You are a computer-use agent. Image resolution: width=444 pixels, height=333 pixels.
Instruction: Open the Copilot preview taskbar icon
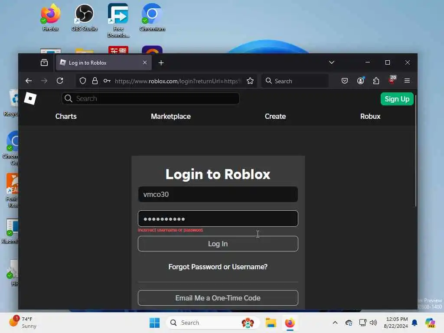[430, 323]
